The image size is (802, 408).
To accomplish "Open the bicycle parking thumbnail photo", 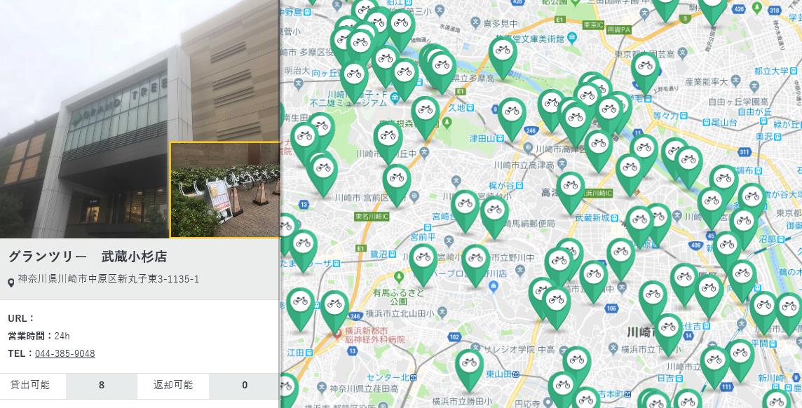I will tap(225, 190).
